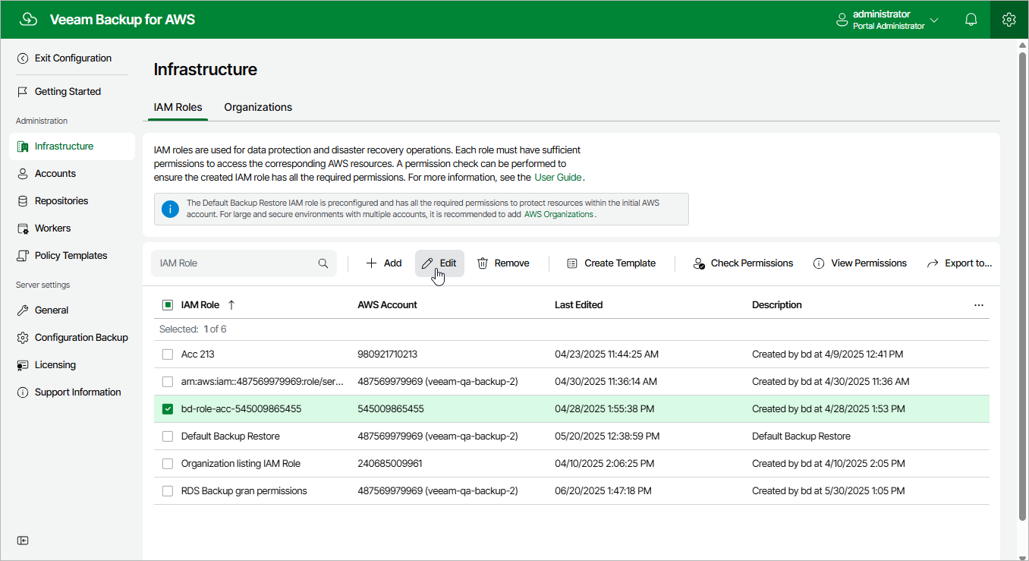Viewport: 1029px width, 561px height.
Task: Click the 06/20/2025 1:47:18 PM cell
Action: [x=603, y=491]
